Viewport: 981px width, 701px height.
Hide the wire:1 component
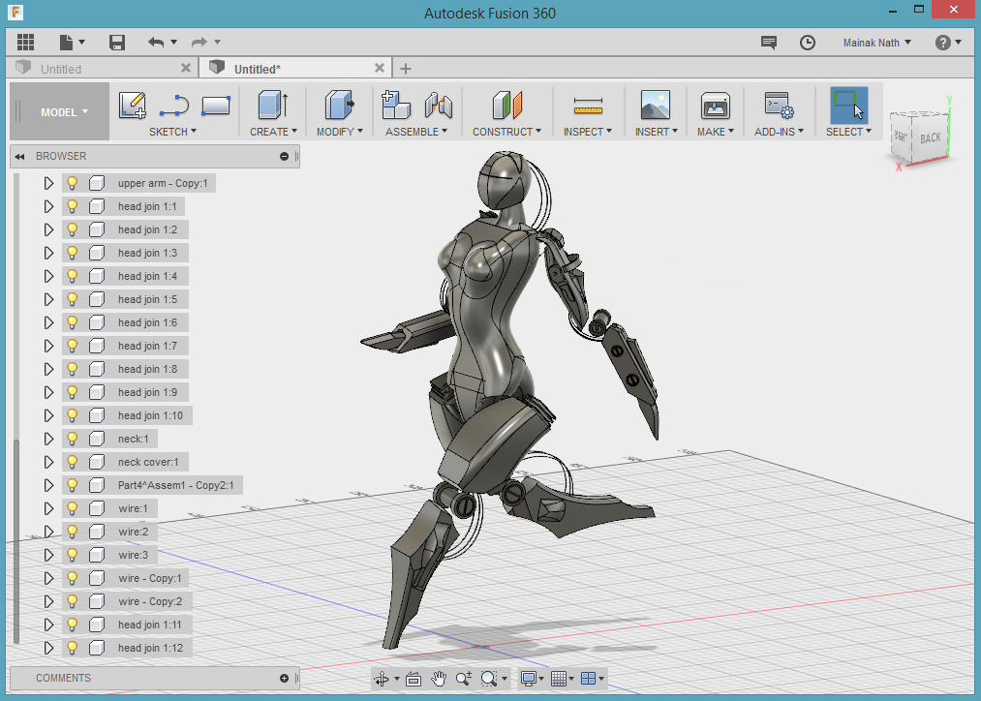(x=73, y=508)
